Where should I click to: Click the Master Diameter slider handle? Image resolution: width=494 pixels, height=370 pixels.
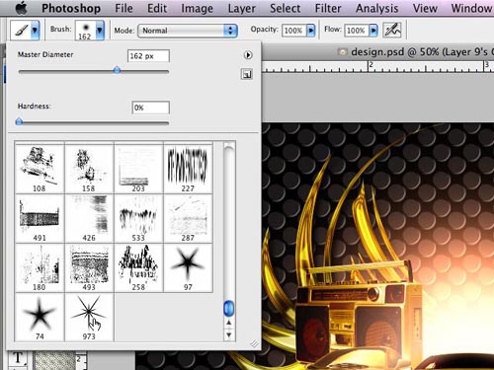[x=117, y=70]
